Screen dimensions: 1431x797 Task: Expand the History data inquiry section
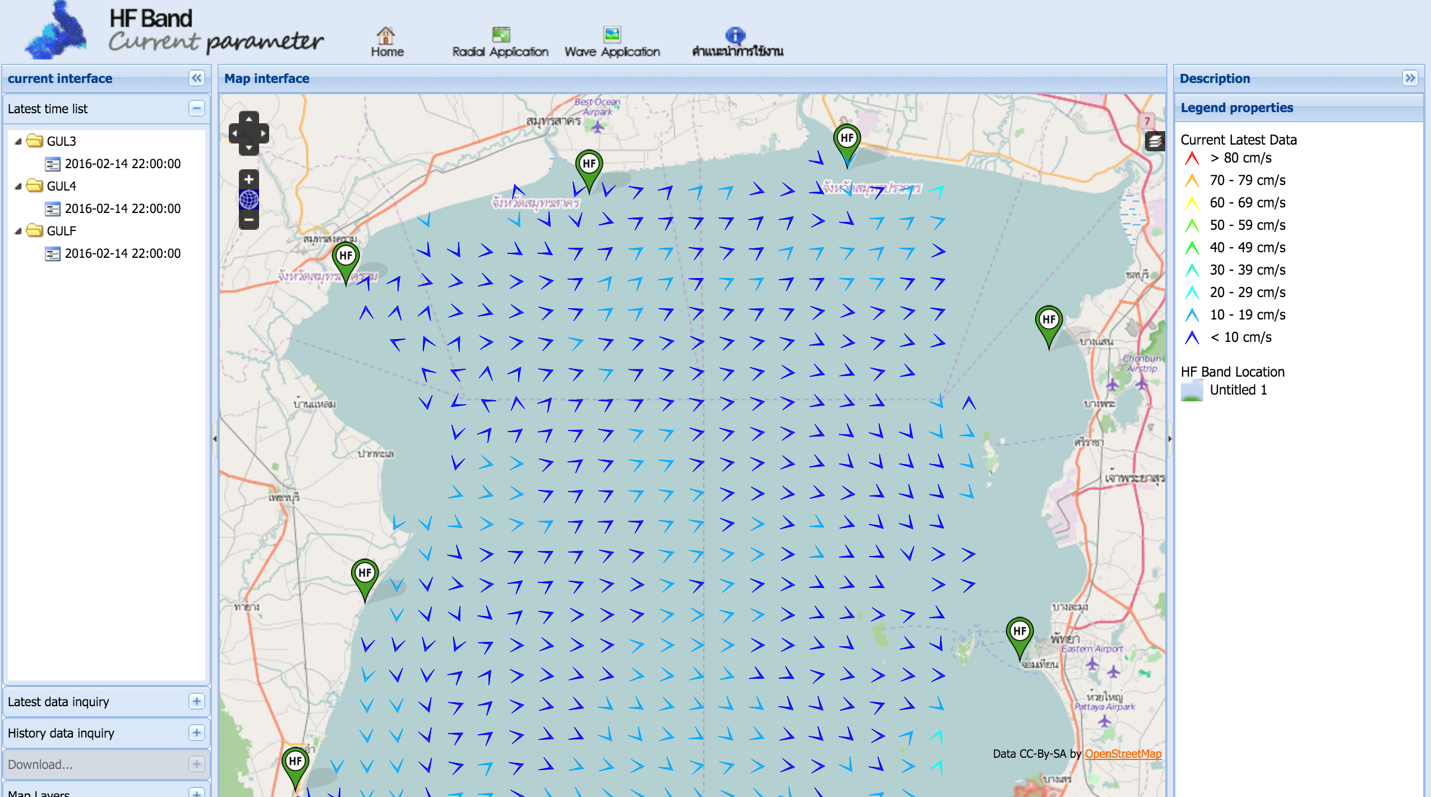196,733
